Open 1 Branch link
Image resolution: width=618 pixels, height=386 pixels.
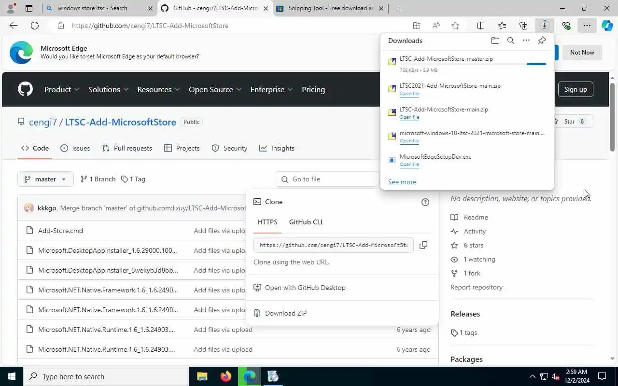(98, 179)
